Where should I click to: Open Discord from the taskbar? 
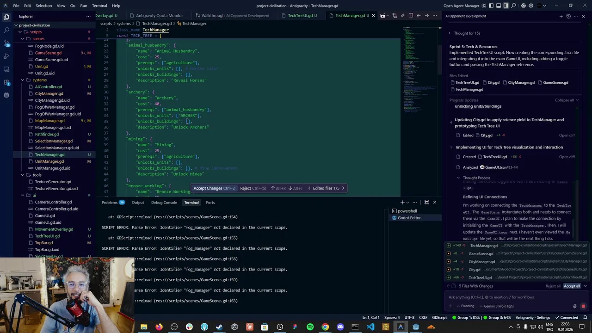(340, 327)
